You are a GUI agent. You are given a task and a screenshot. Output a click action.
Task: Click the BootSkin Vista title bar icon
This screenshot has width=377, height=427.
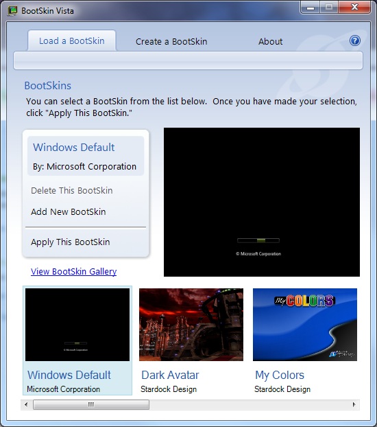click(x=12, y=11)
